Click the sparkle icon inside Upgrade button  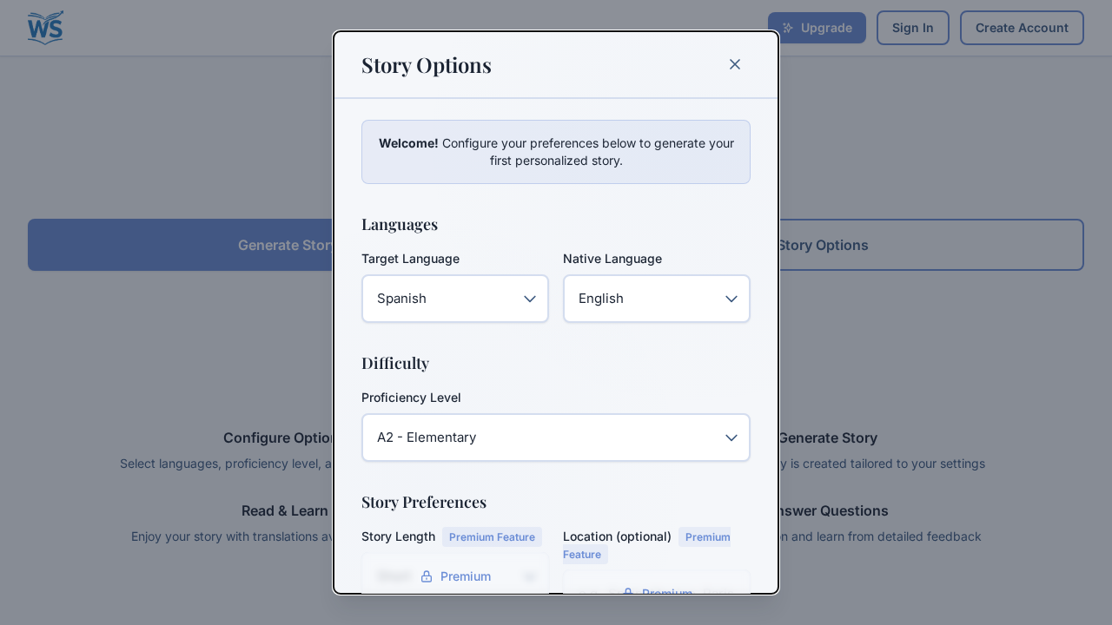tap(789, 28)
